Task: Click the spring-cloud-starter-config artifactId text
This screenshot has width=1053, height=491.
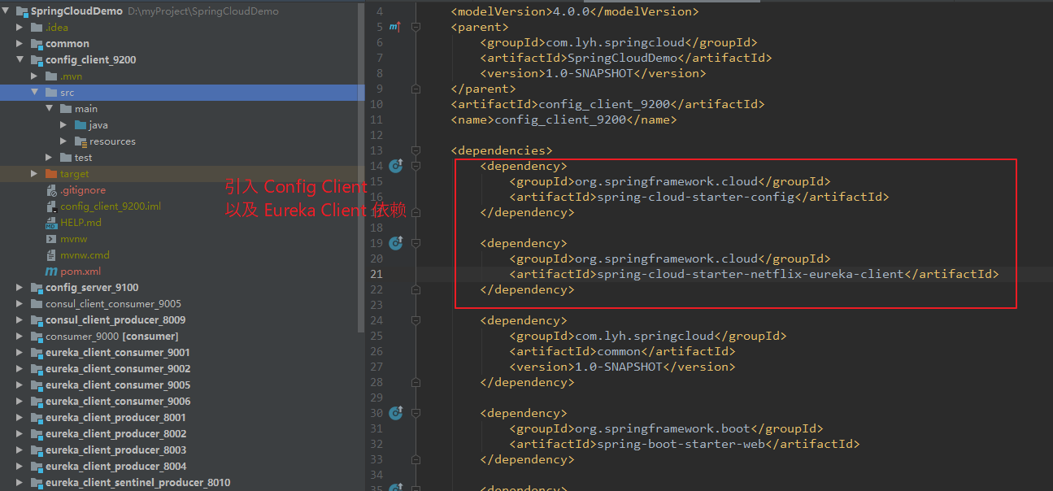Action: (695, 197)
